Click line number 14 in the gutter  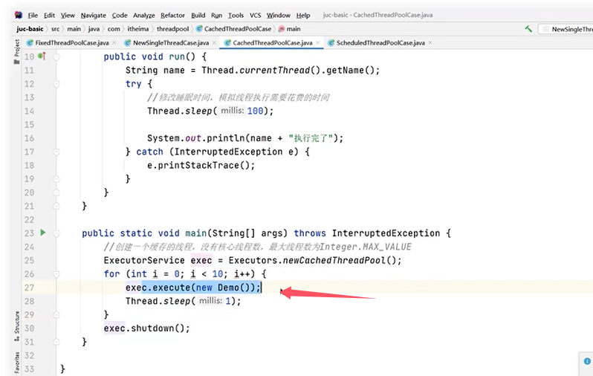29,111
